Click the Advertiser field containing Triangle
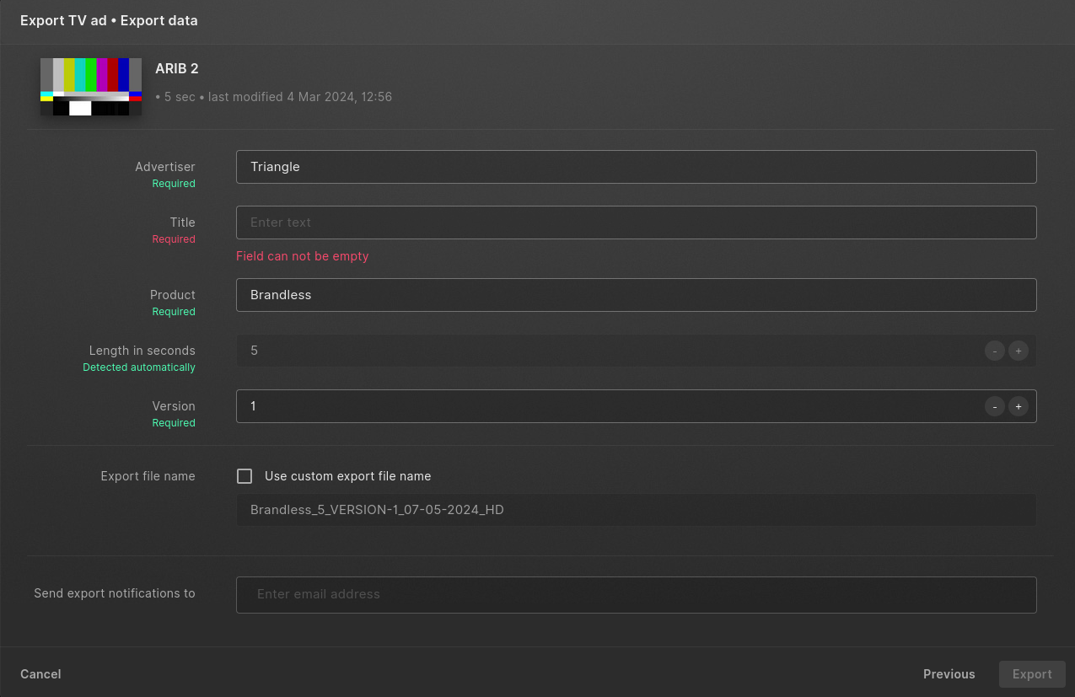Screen dimensions: 1075x697 636,167
